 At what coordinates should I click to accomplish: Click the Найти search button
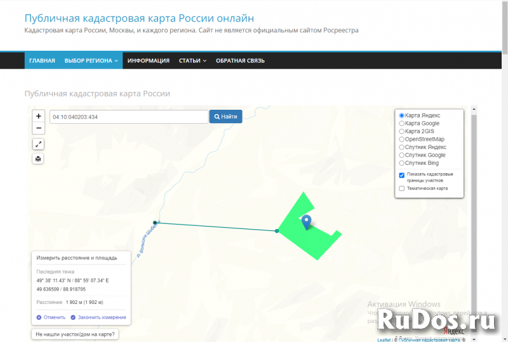click(226, 117)
